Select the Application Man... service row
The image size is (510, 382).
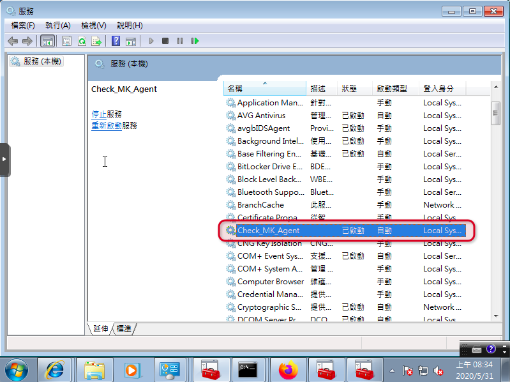coord(345,103)
